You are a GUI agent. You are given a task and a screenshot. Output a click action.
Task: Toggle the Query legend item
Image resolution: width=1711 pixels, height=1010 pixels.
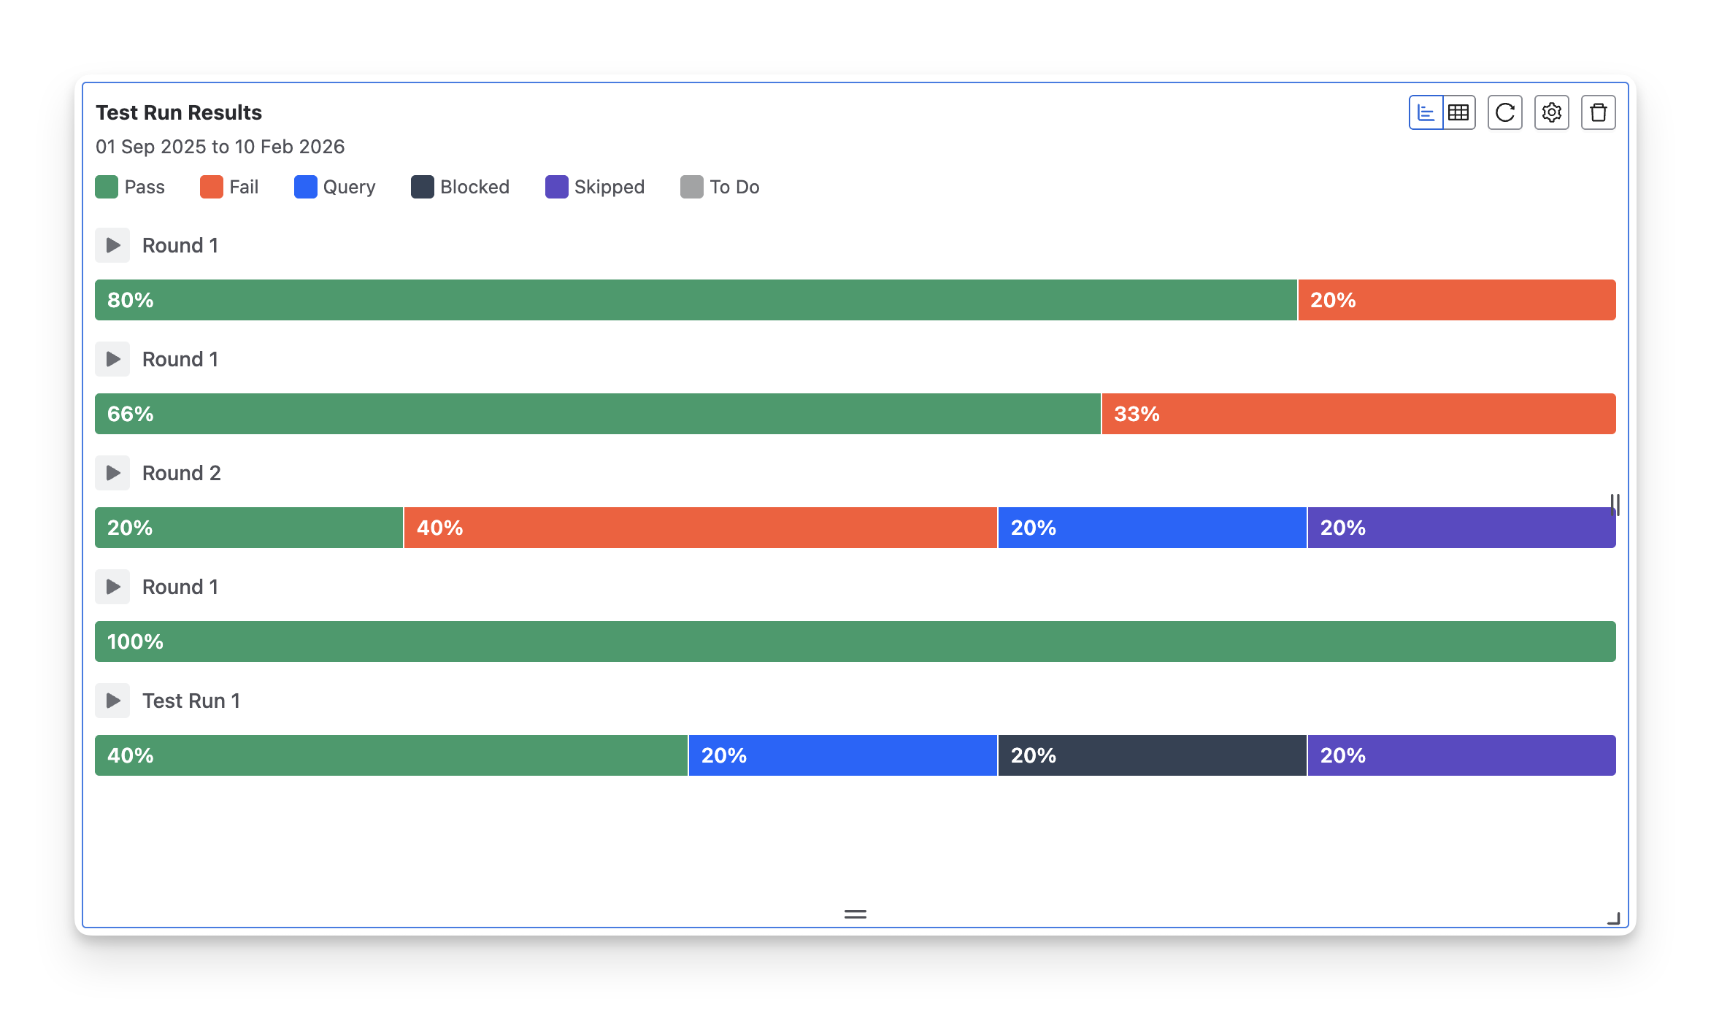(335, 187)
